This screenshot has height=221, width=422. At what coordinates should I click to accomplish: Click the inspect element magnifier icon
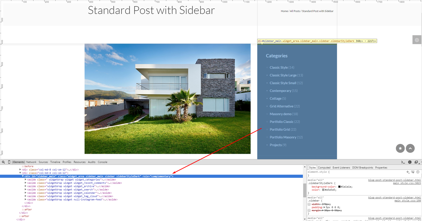(3, 162)
